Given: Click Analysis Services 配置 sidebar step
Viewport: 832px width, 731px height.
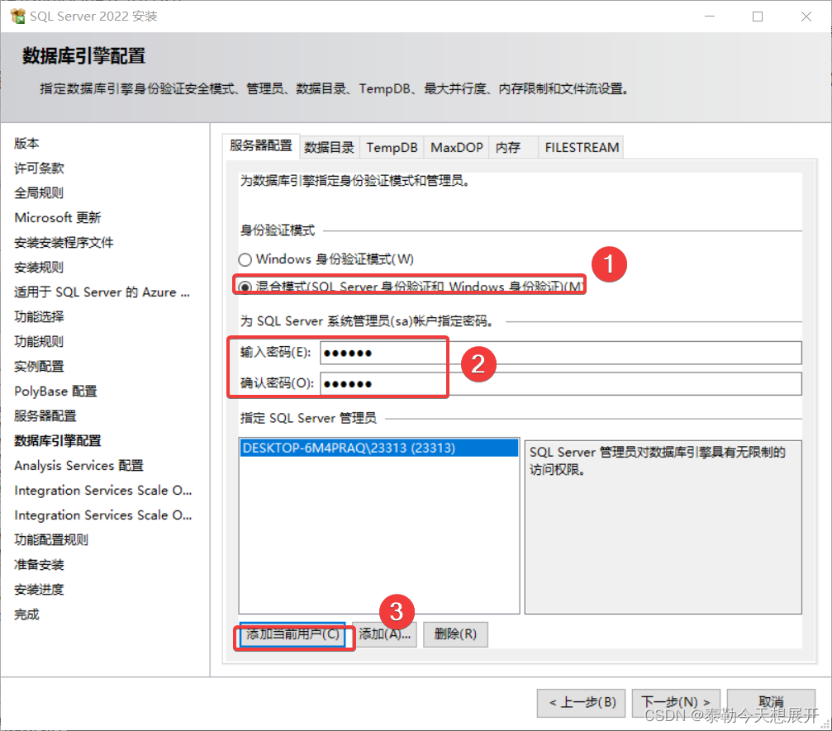Looking at the screenshot, I should click(x=78, y=466).
